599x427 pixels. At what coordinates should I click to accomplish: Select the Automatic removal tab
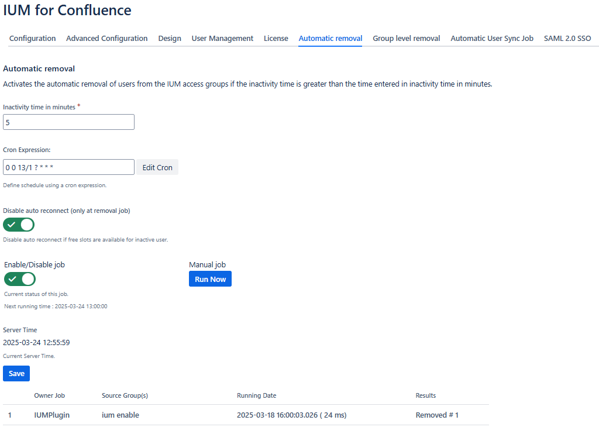[x=331, y=39]
